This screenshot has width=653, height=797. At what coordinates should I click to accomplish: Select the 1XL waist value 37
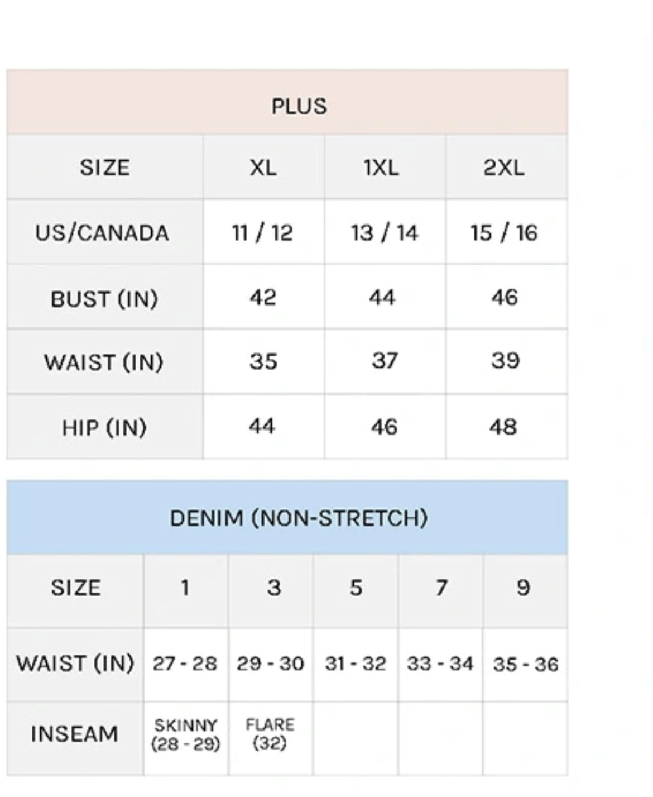coord(385,361)
